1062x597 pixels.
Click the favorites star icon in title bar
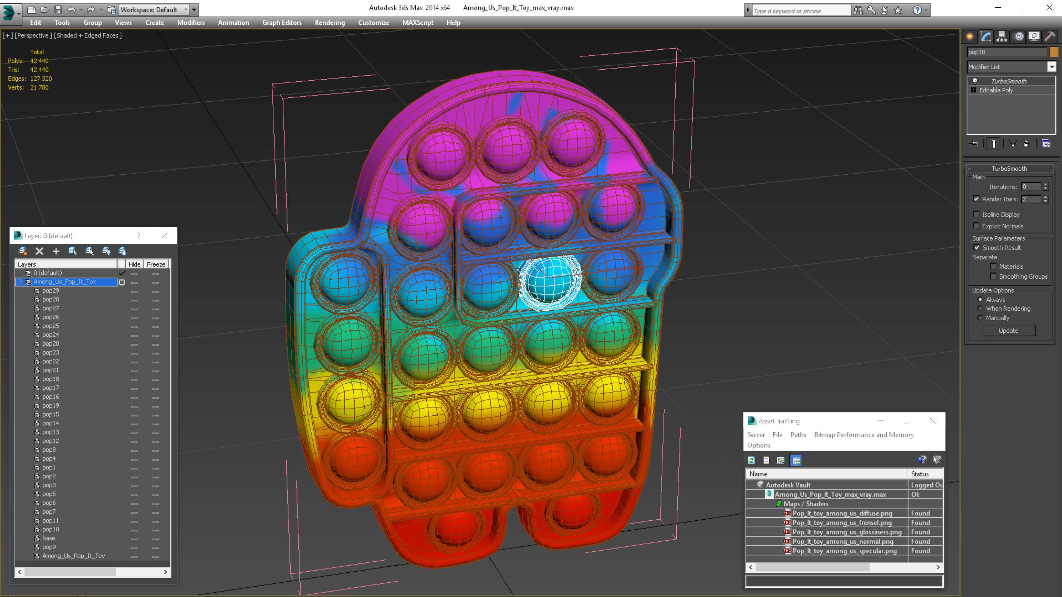(898, 10)
